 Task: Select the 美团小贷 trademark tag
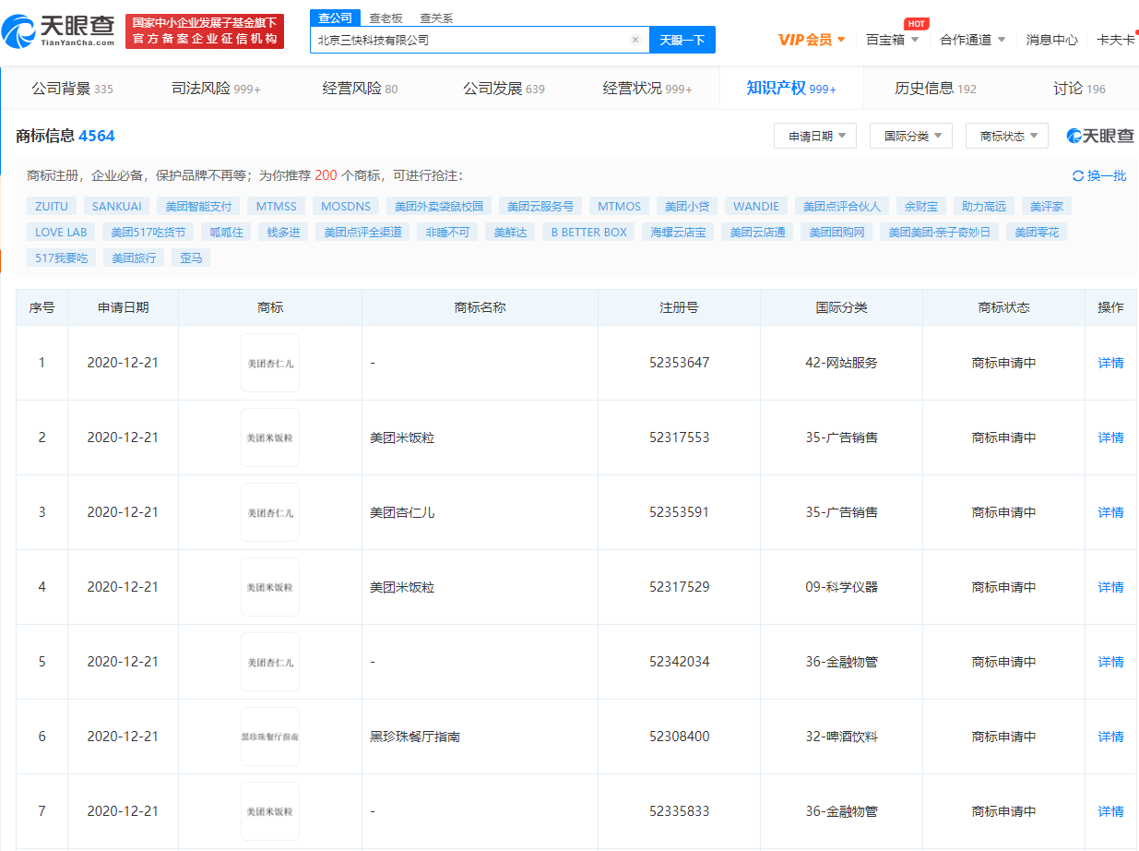point(687,206)
